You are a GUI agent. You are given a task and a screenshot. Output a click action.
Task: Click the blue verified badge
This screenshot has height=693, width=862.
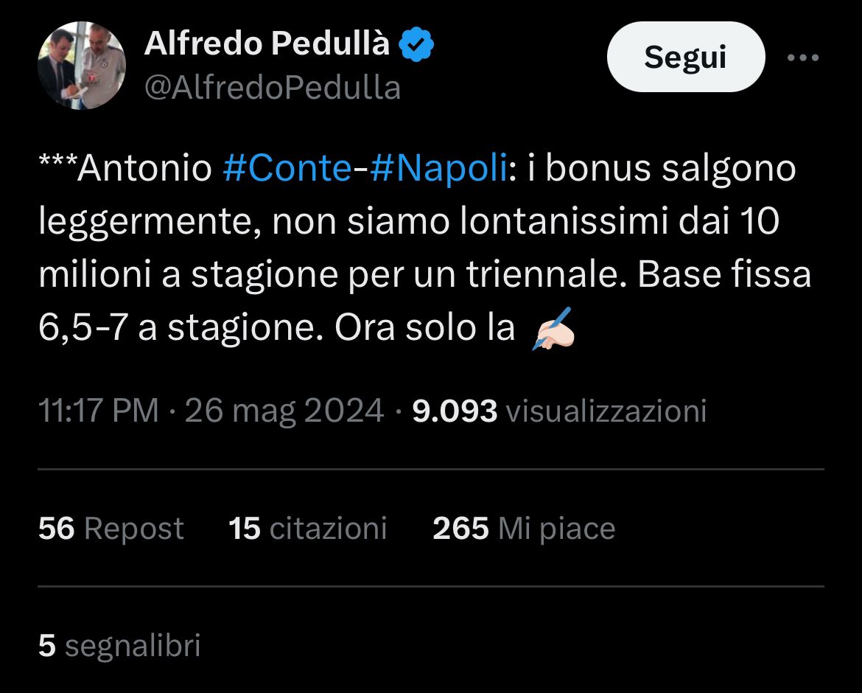[x=416, y=46]
